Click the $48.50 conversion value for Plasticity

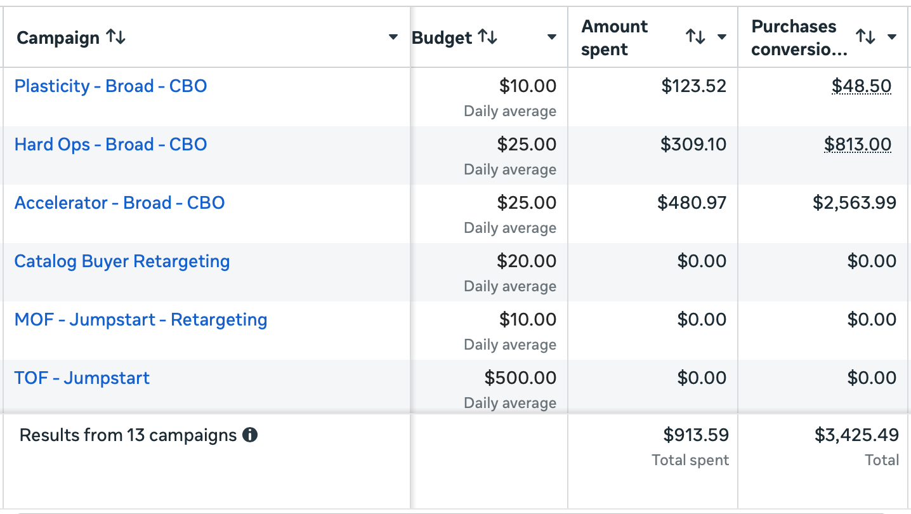(861, 86)
